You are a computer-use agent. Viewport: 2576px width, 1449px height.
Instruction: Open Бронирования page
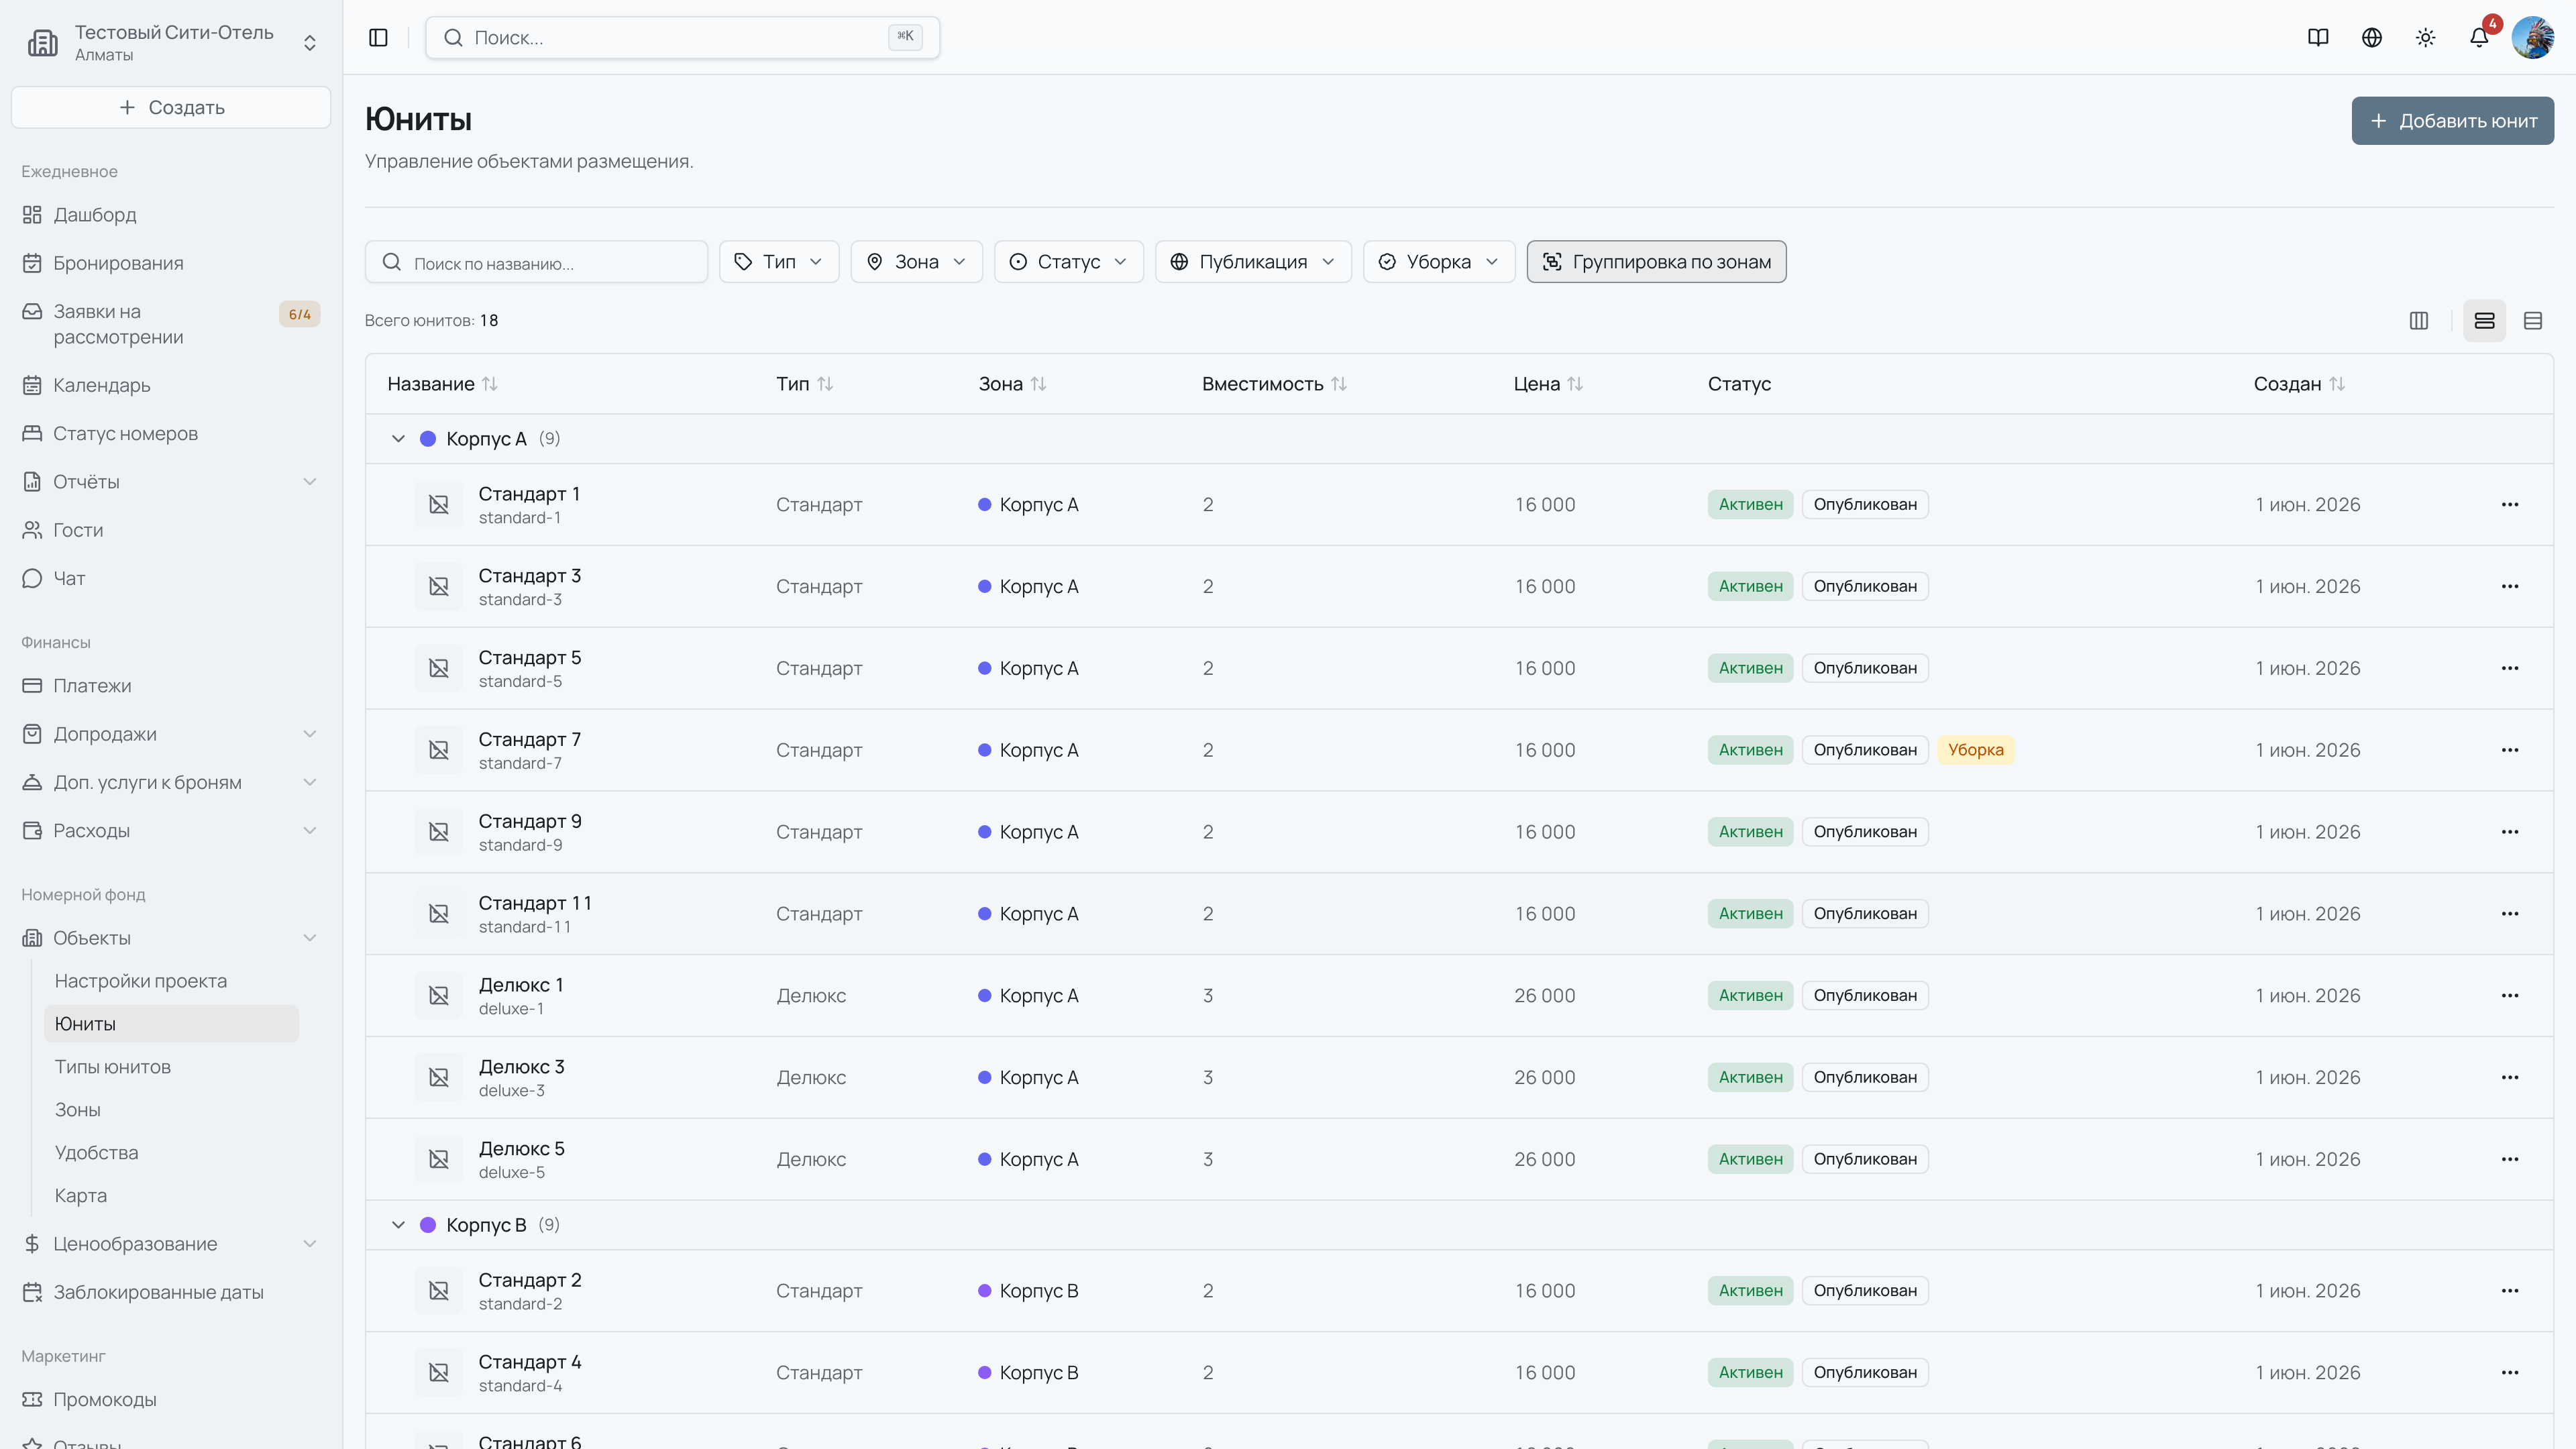[170, 263]
